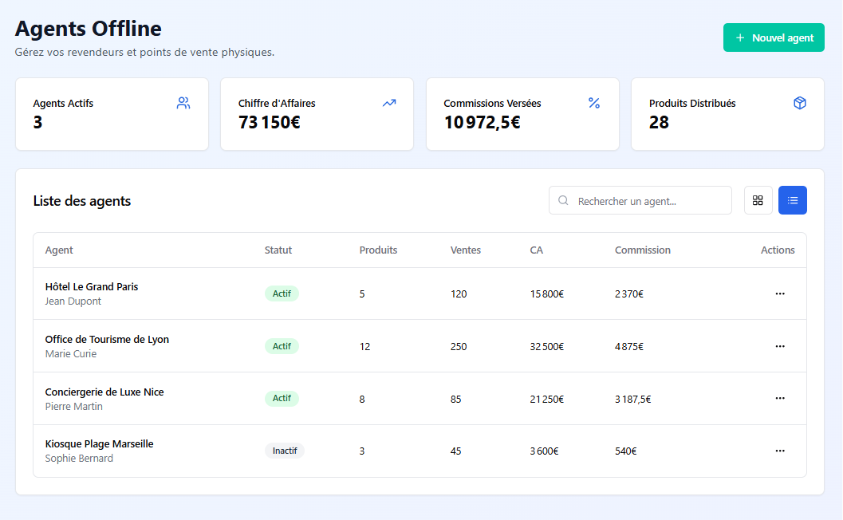Viewport: 843px width, 520px height.
Task: Select the Kiosque Plage Marseille agent name
Action: (99, 444)
